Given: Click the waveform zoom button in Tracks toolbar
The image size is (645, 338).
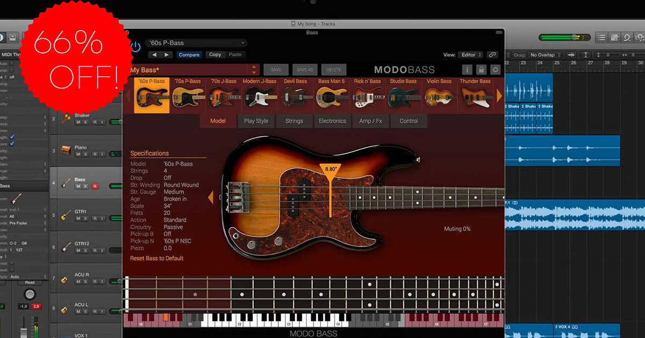Looking at the screenshot, I should [571, 55].
